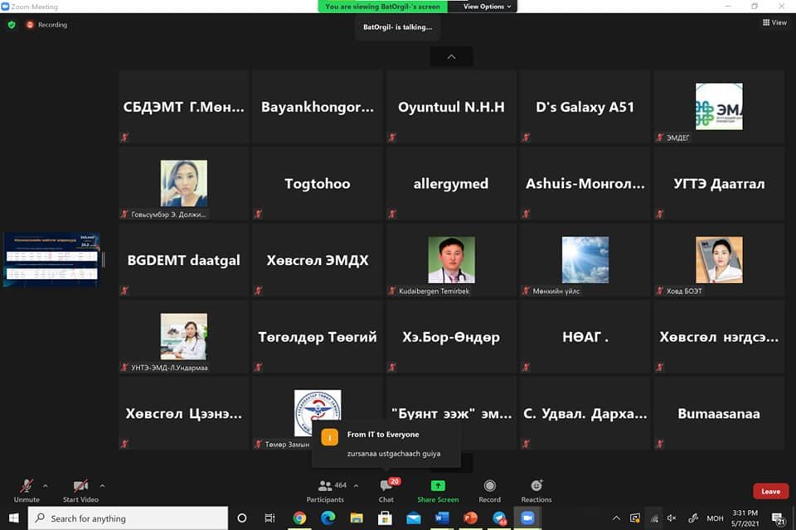This screenshot has width=796, height=530.
Task: Open the Chat panel
Action: (x=386, y=487)
